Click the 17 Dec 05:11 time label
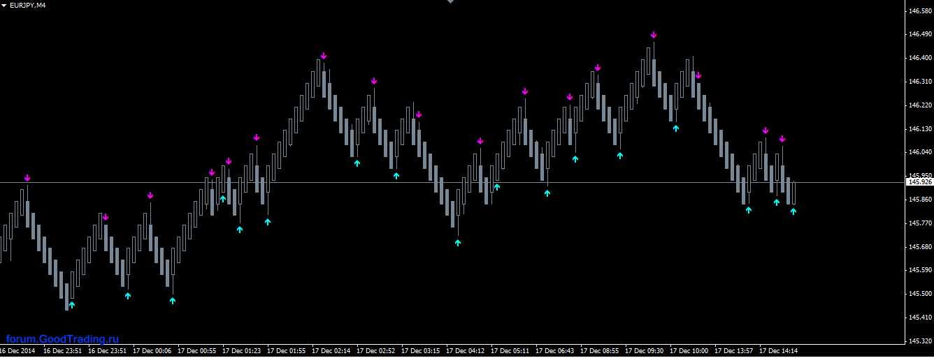 point(510,351)
